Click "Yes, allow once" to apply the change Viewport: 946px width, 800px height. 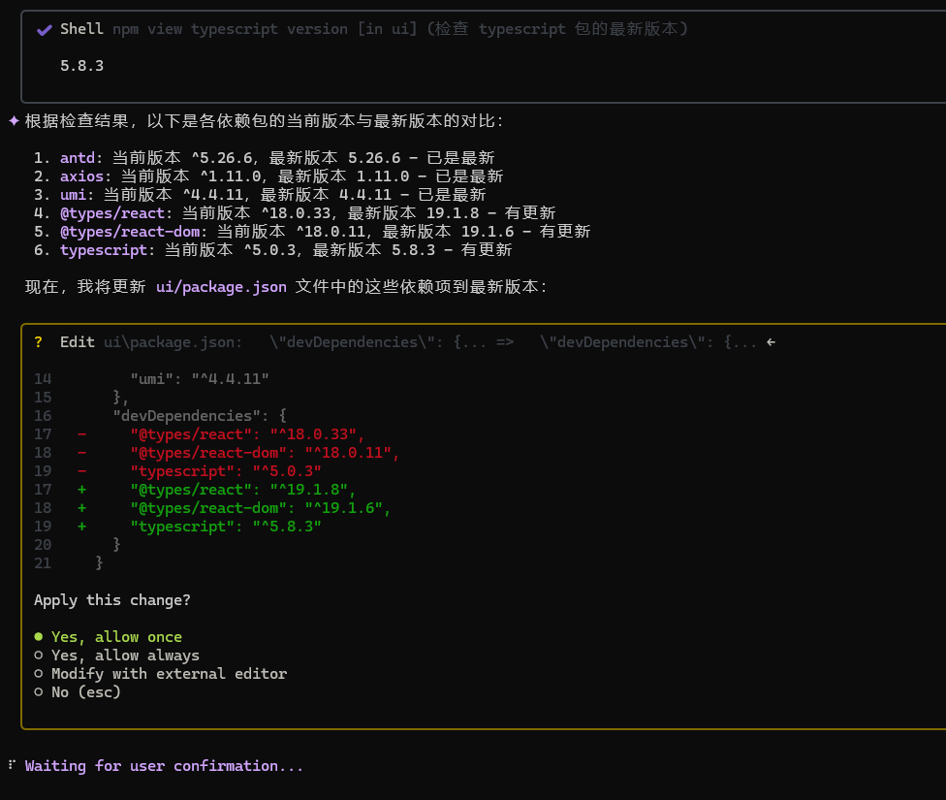click(114, 636)
